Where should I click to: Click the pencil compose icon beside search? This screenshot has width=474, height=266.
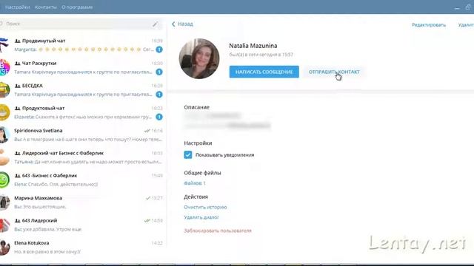(155, 24)
